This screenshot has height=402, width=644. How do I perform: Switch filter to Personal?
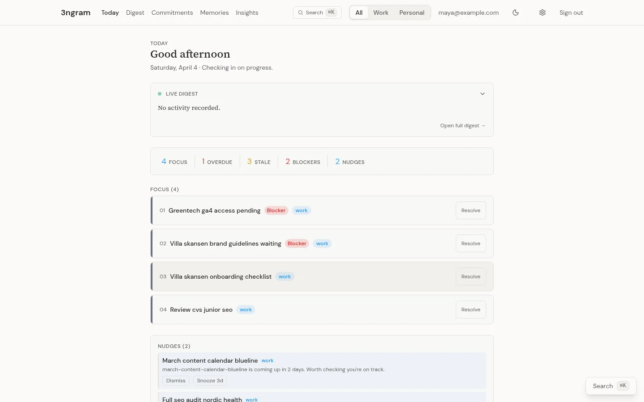point(411,13)
